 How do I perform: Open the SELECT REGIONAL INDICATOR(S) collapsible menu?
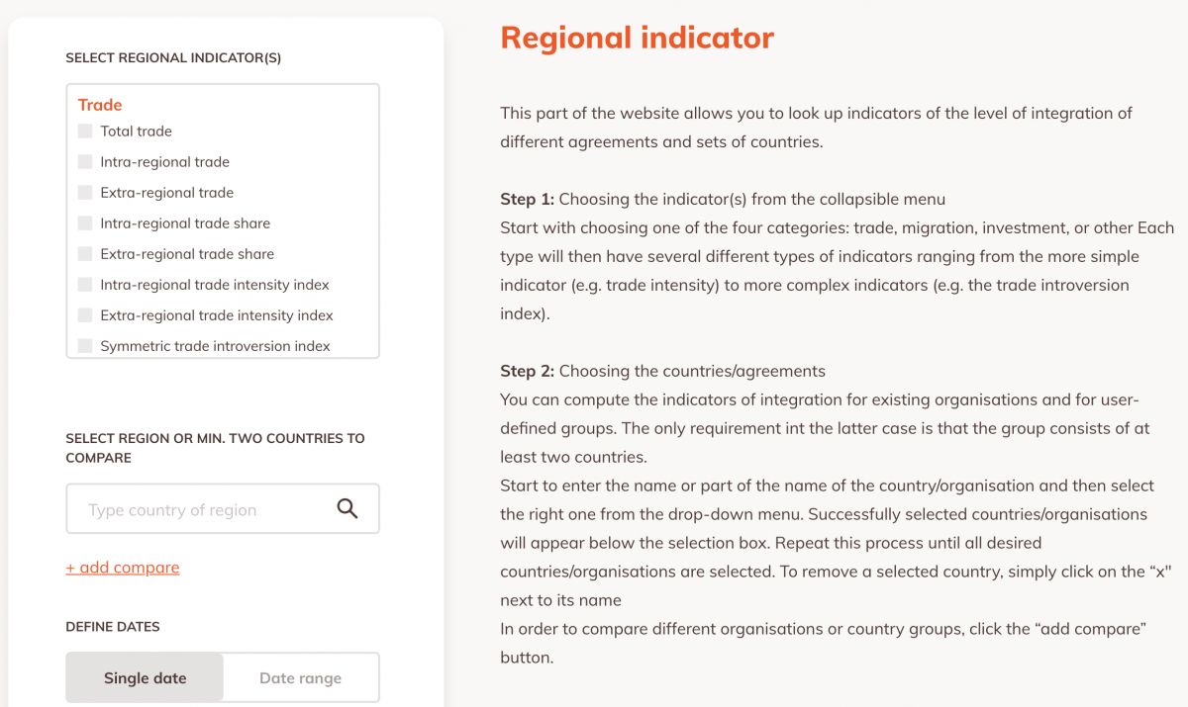(172, 57)
